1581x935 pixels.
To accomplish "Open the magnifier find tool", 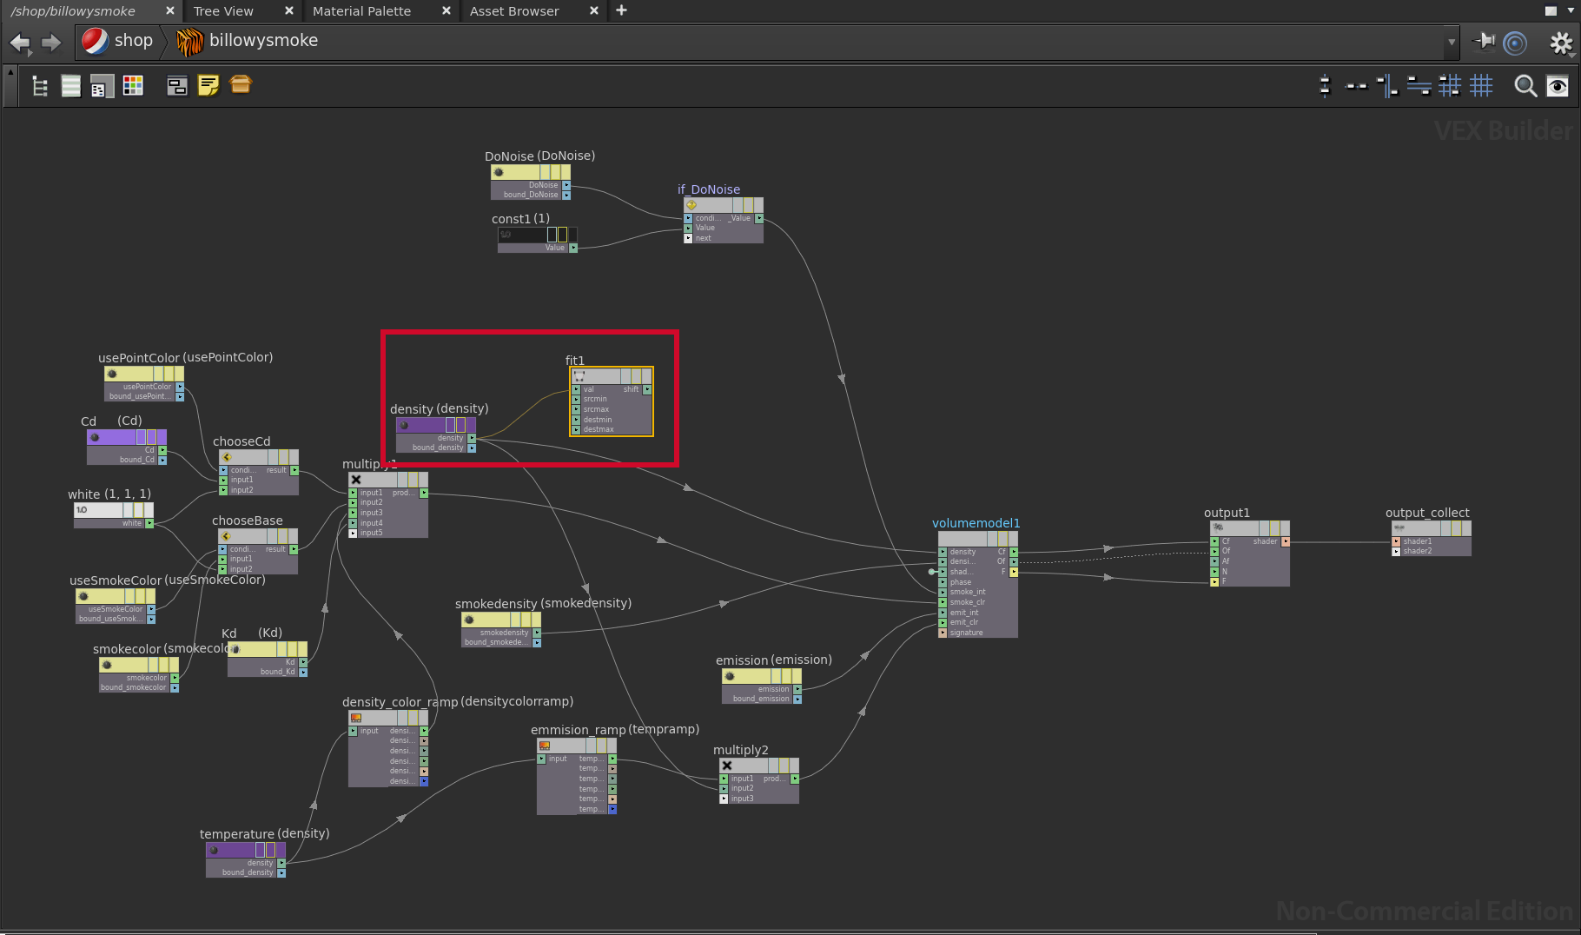I will [1525, 86].
